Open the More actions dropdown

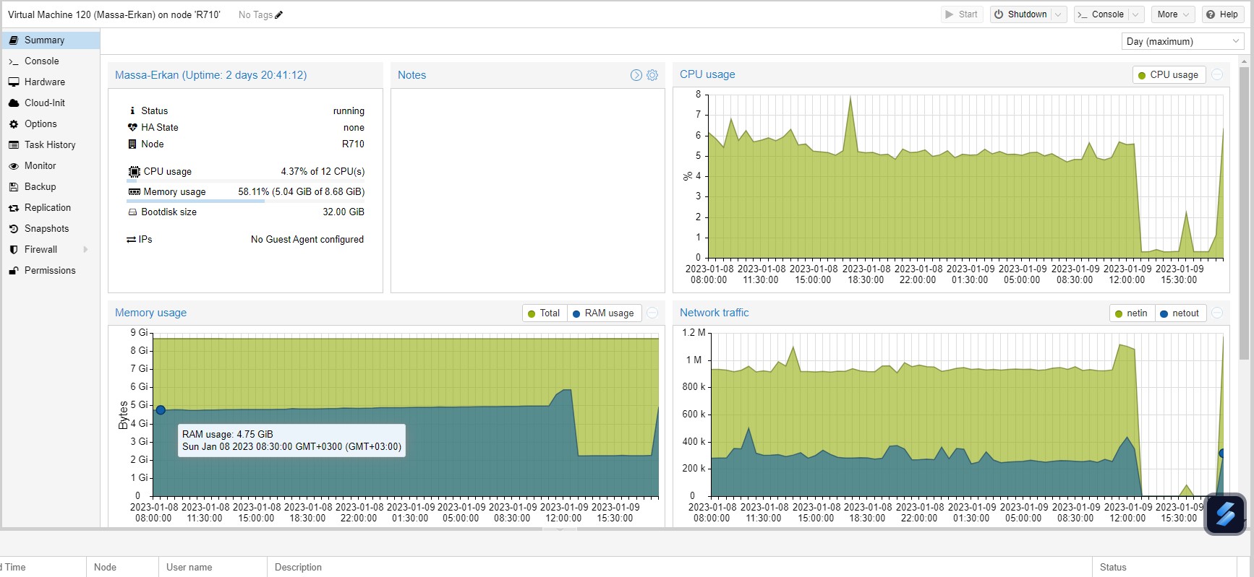[1173, 14]
